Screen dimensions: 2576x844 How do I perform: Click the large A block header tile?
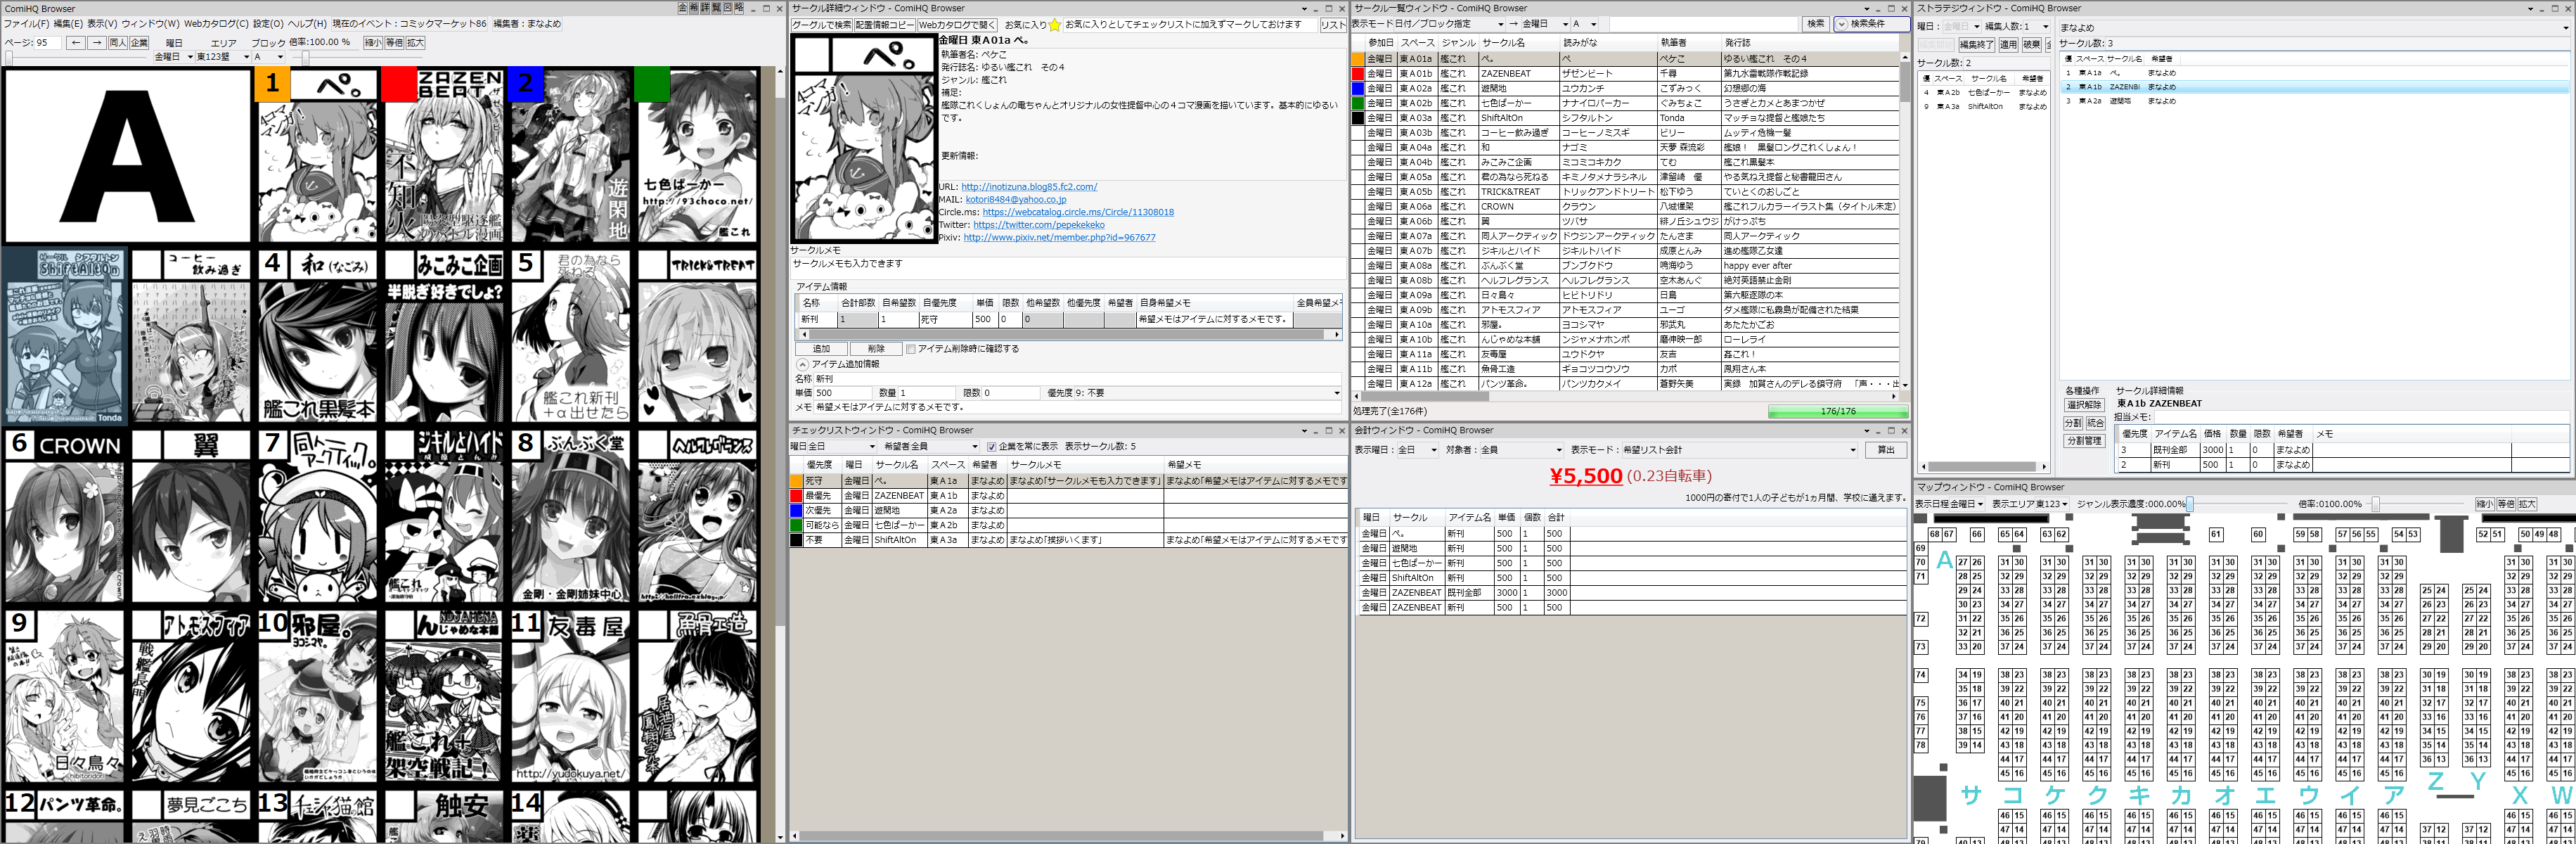(127, 155)
